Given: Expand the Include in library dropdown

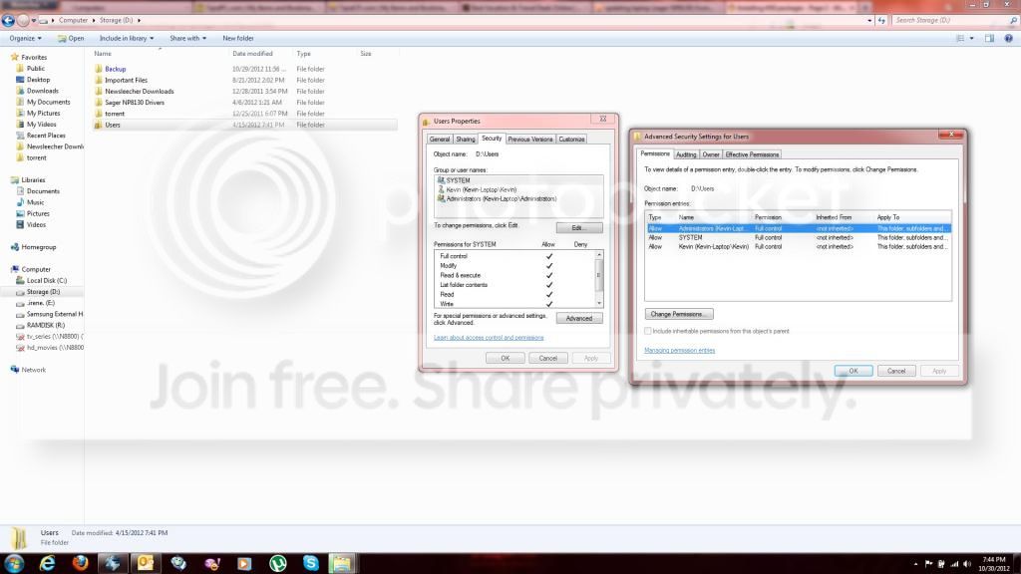Looking at the screenshot, I should (x=127, y=39).
